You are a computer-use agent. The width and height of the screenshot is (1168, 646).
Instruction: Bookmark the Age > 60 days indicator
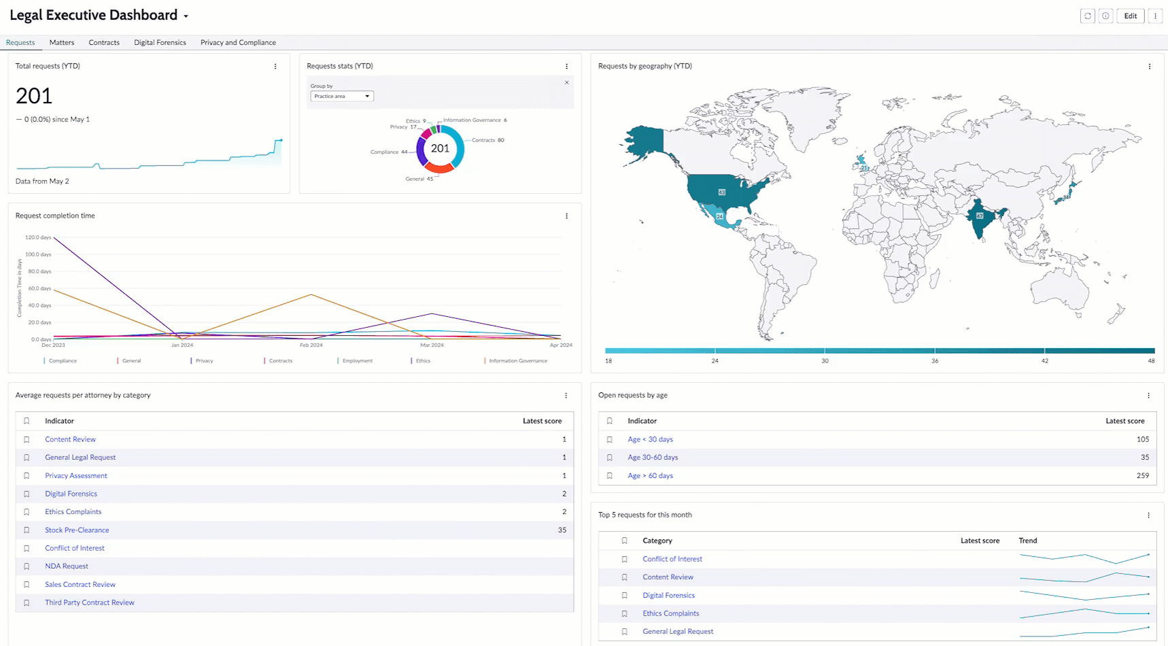point(610,476)
